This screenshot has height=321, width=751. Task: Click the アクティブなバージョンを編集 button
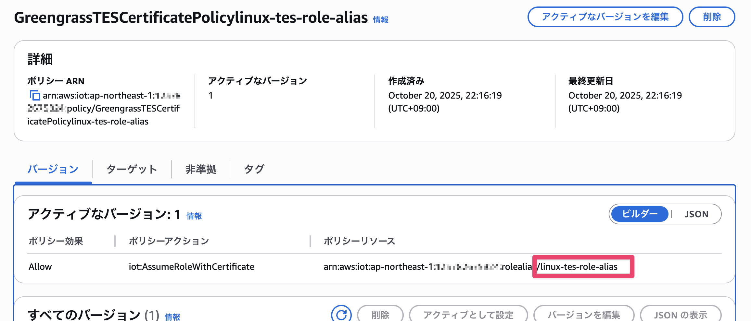click(x=605, y=17)
